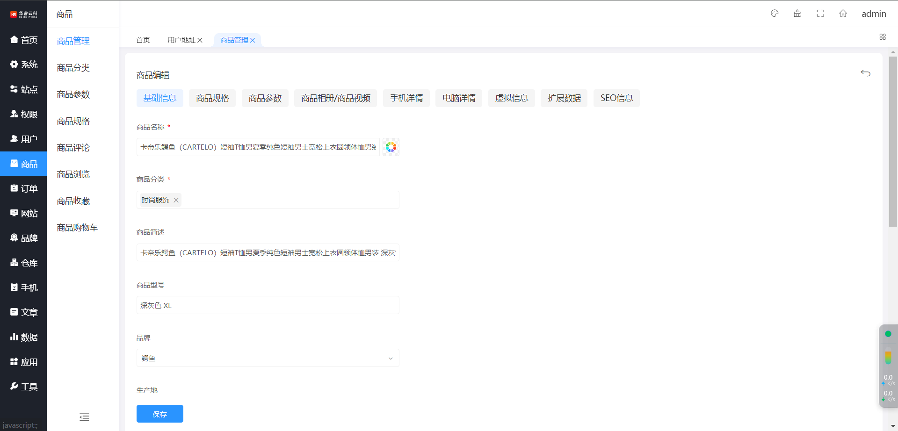Open the product name color picker
Viewport: 898px width, 431px height.
pos(391,147)
